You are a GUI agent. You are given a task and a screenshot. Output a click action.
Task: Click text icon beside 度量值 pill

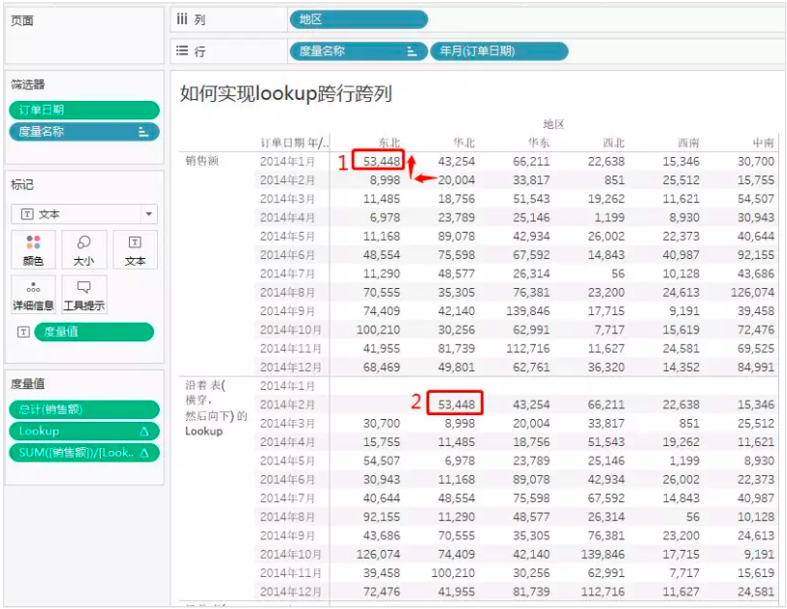[23, 332]
